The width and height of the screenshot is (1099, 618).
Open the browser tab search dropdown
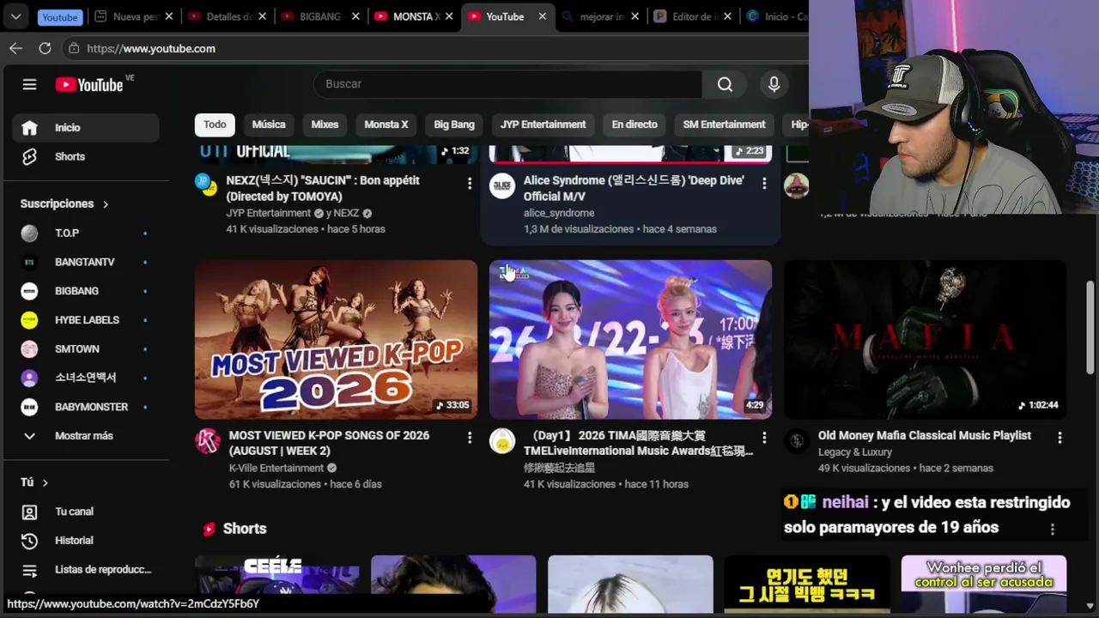click(x=15, y=16)
